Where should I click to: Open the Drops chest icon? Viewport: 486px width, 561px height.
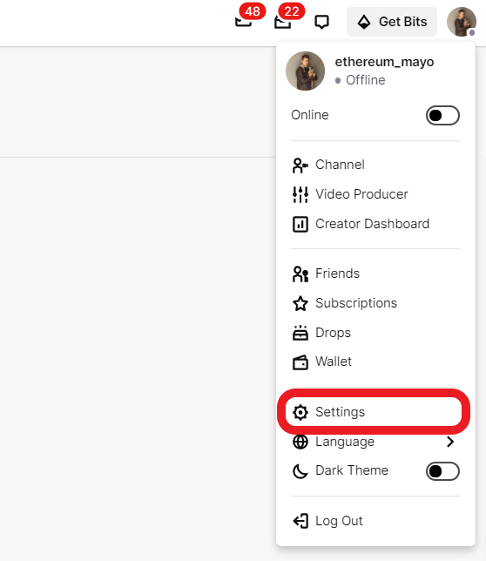point(300,333)
